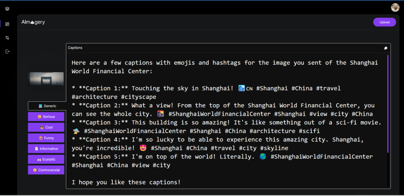The image size is (404, 196).
Task: Open the settings sliders icon in sidebar
Action: (7, 38)
